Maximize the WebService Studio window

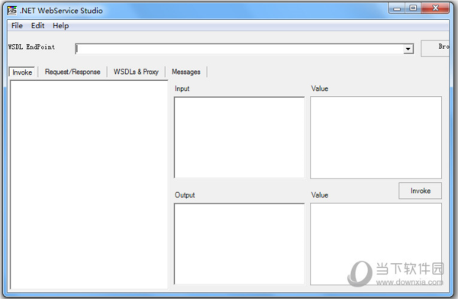pos(413,8)
